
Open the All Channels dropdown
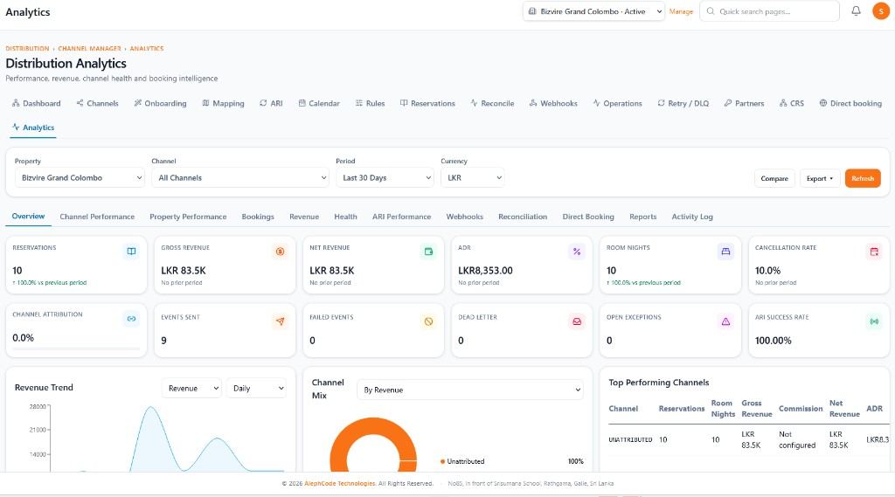coord(240,177)
